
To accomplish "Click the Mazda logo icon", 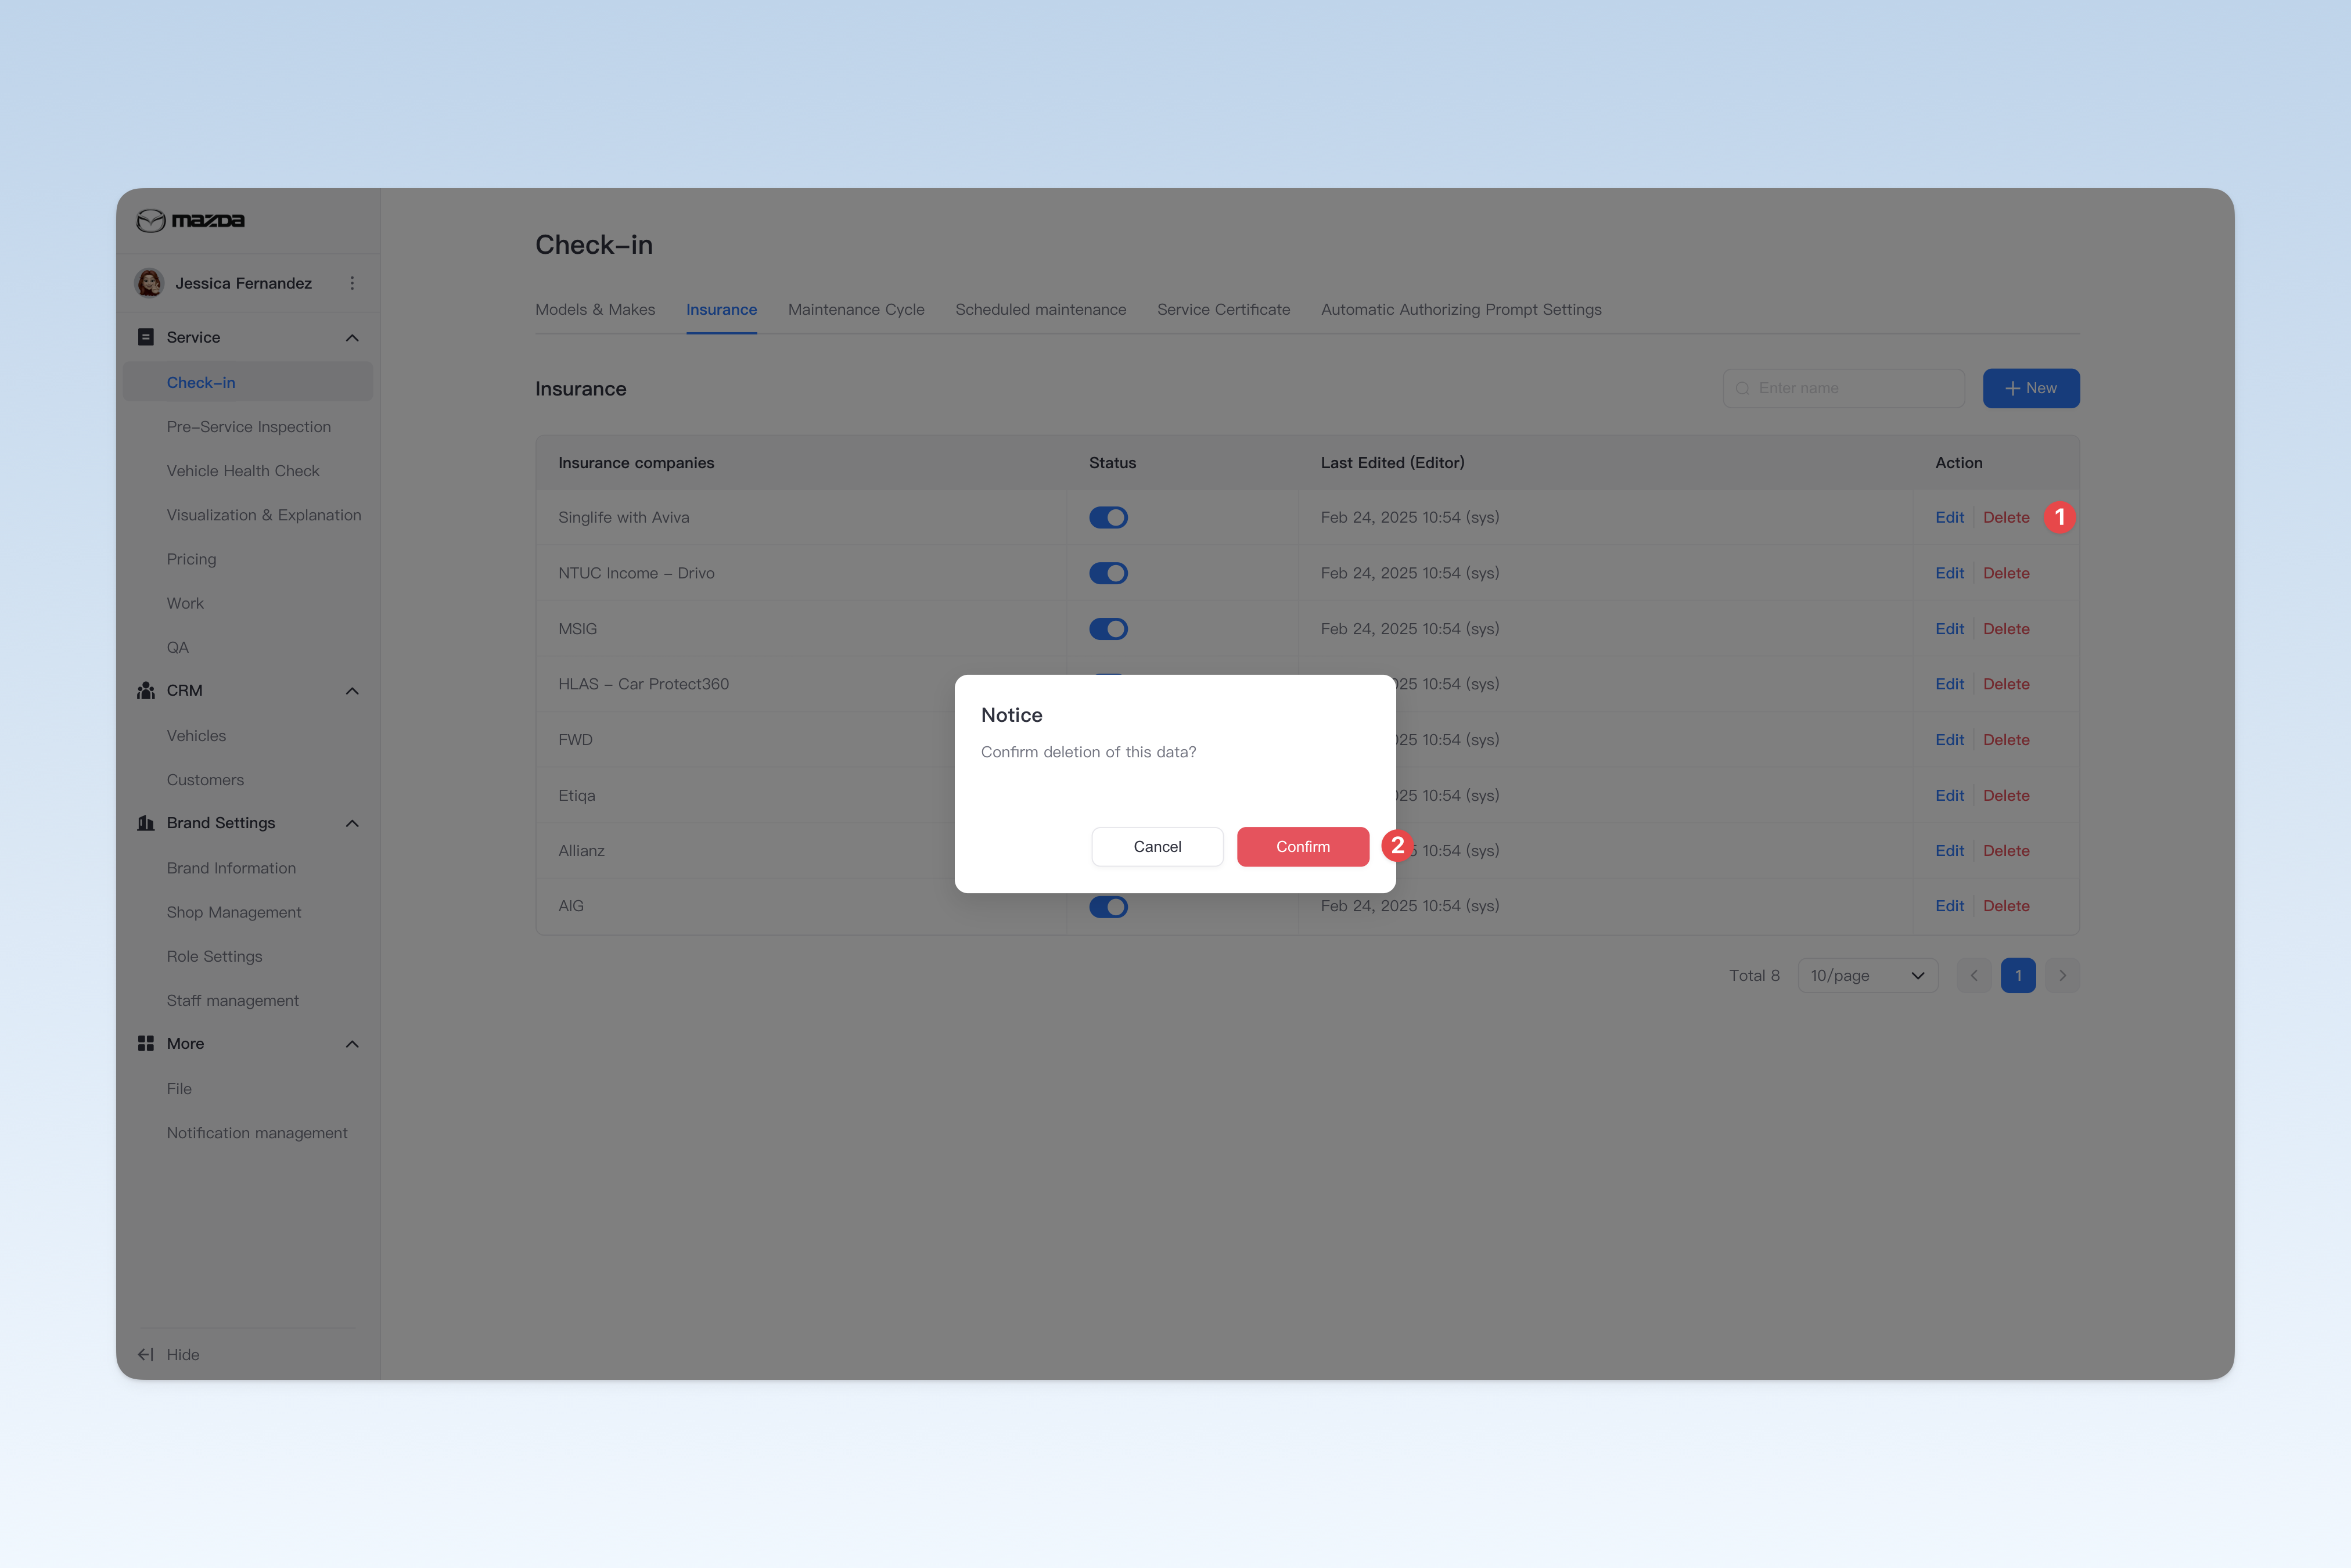I will 151,220.
